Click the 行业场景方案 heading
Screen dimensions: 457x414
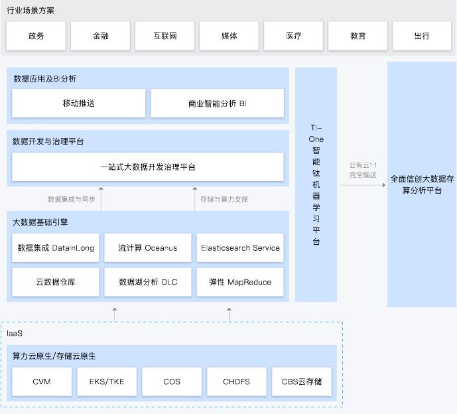coord(31,11)
